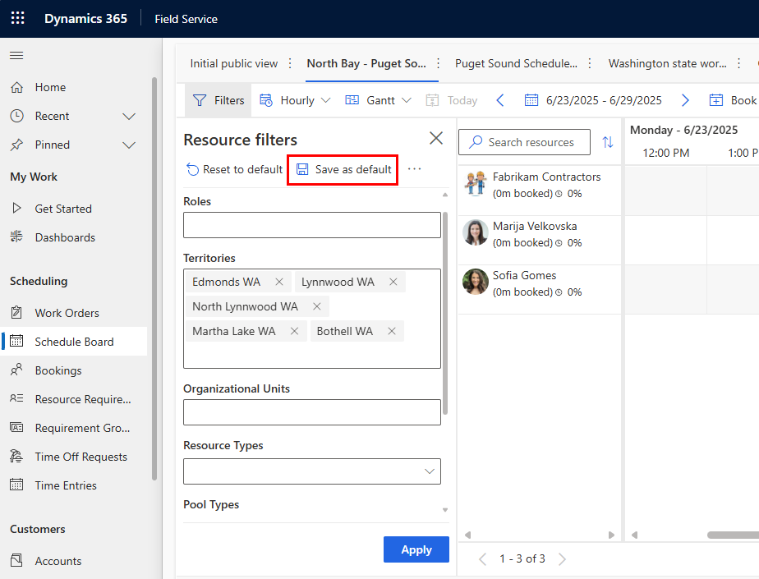Expand the Recent section in sidebar
This screenshot has height=579, width=759.
pyautogui.click(x=129, y=117)
